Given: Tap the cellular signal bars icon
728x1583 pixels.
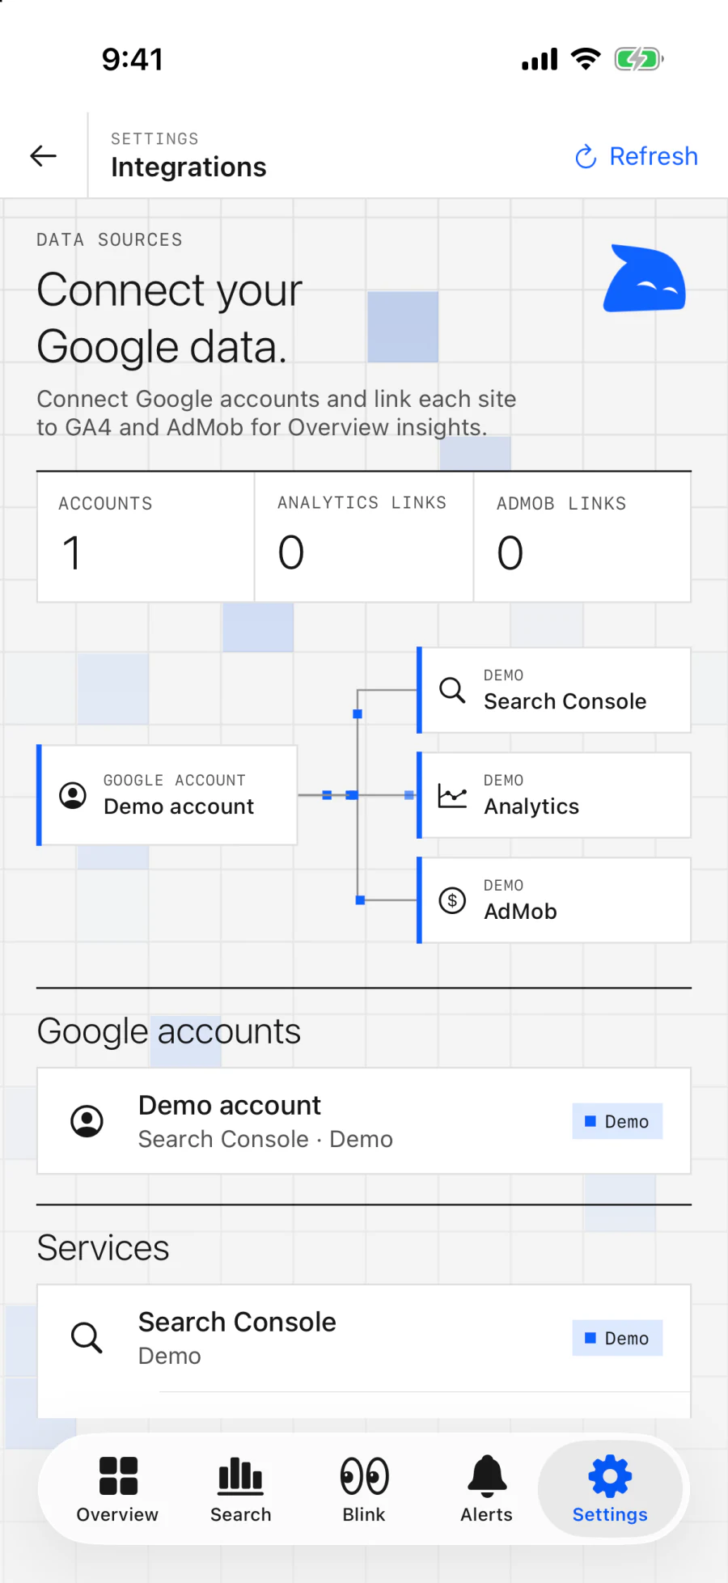Looking at the screenshot, I should (540, 59).
